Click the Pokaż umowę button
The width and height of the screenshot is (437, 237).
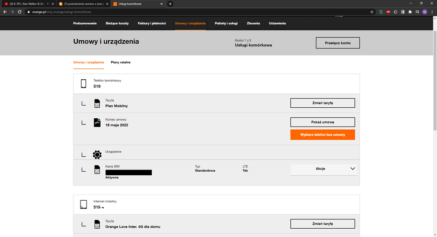322,122
